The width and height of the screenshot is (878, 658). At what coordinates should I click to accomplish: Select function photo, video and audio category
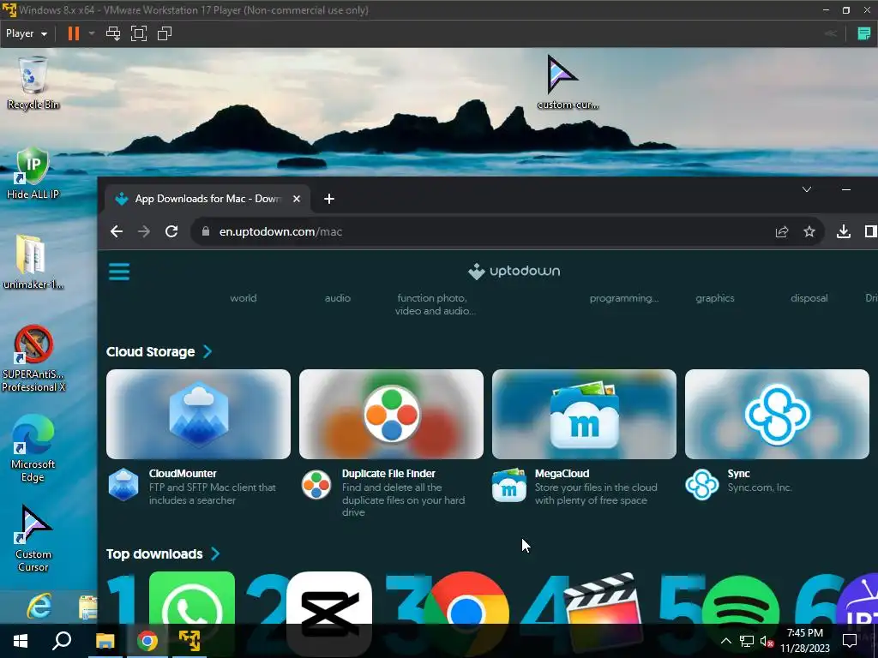click(x=435, y=304)
